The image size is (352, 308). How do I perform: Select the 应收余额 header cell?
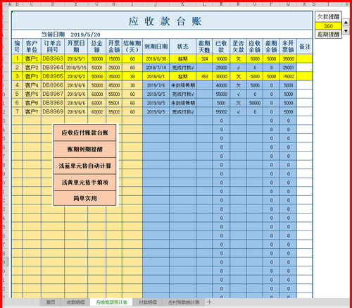click(255, 47)
